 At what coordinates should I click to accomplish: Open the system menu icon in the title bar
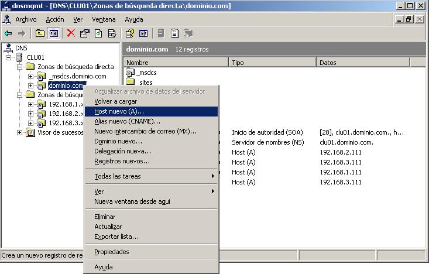6,5
